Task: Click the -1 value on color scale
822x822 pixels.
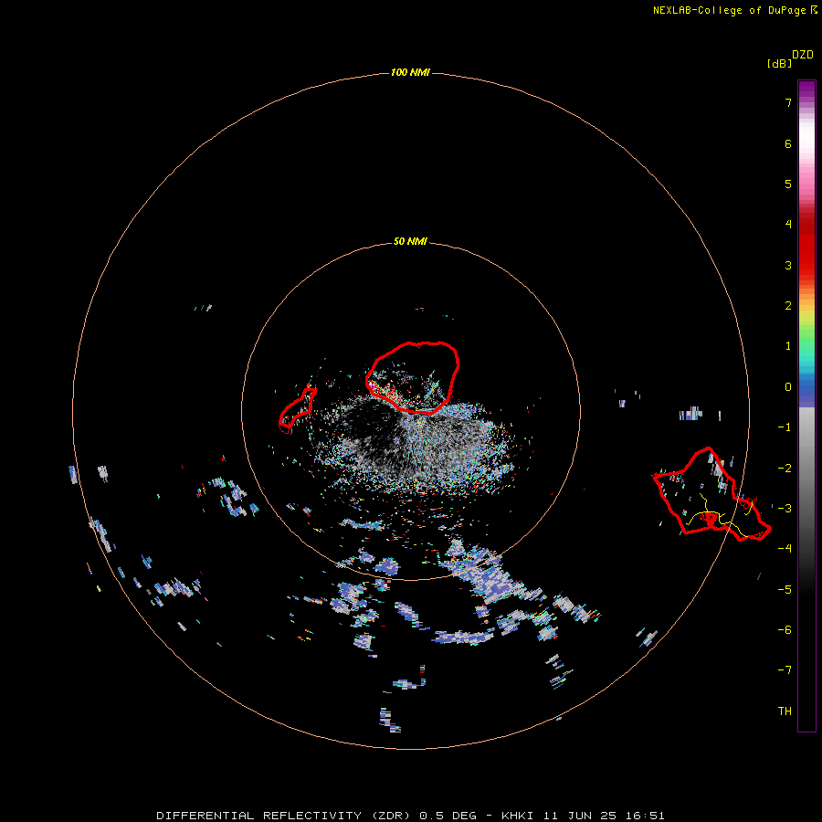Action: click(785, 427)
